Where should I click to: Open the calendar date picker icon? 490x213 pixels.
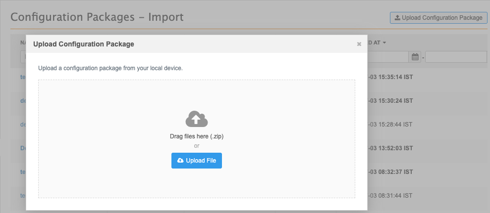(x=415, y=57)
